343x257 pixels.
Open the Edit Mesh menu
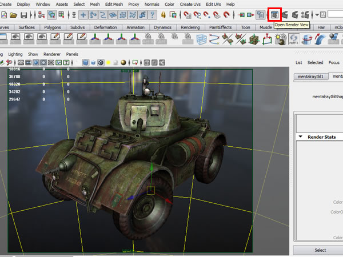tap(114, 4)
